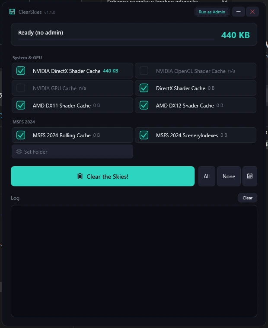
Task: Click the green 440 KB size next to NVIDIA DirectX
Action: [110, 71]
